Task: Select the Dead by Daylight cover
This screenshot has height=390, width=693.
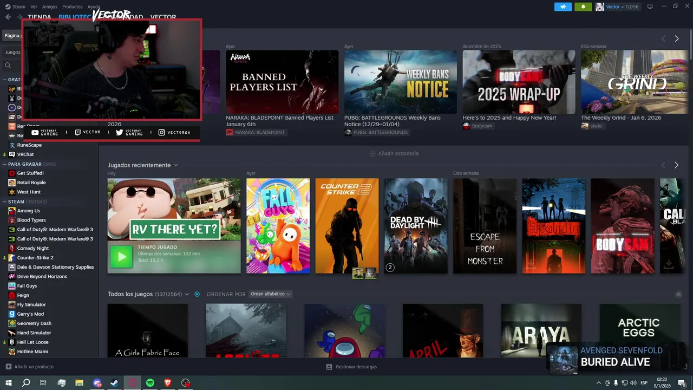Action: (x=416, y=226)
